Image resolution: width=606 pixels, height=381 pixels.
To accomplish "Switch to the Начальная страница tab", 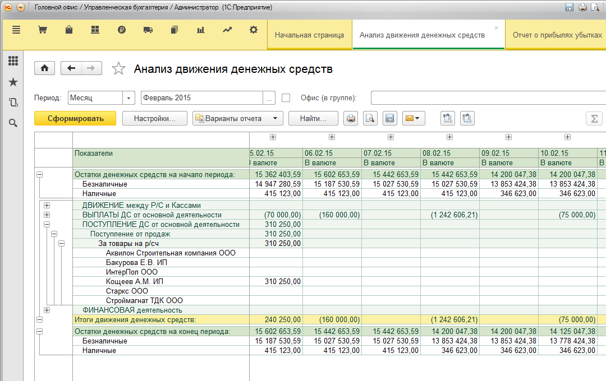I will tap(309, 35).
